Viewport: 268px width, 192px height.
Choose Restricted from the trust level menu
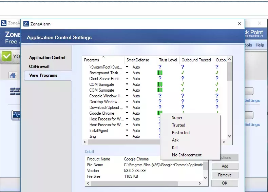tap(190, 133)
